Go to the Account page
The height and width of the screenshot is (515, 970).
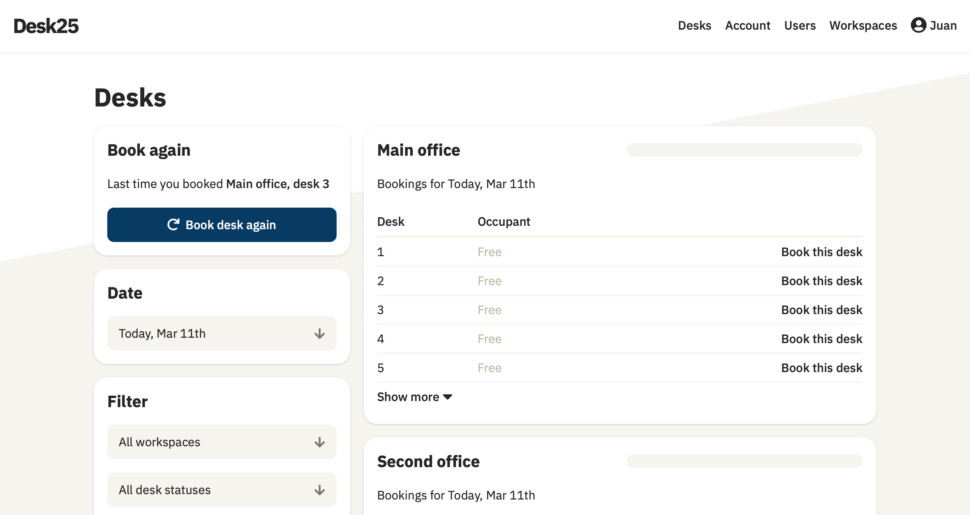tap(747, 26)
